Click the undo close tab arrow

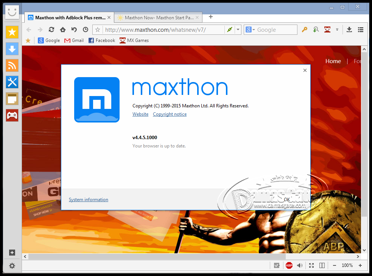(x=74, y=29)
